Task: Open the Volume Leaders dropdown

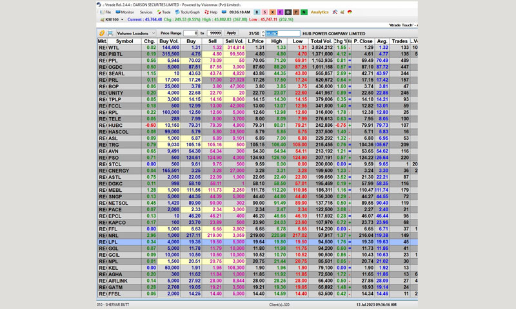Action: (135, 33)
